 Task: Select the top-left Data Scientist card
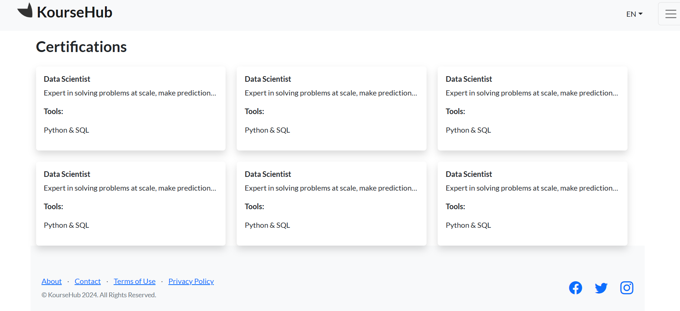(131, 108)
